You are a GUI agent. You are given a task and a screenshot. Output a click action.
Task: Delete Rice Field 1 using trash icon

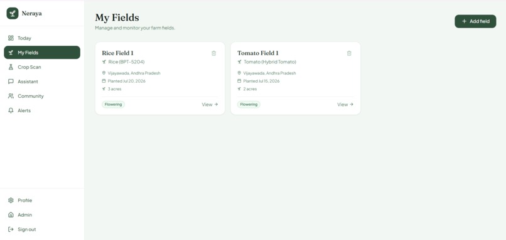coord(213,53)
